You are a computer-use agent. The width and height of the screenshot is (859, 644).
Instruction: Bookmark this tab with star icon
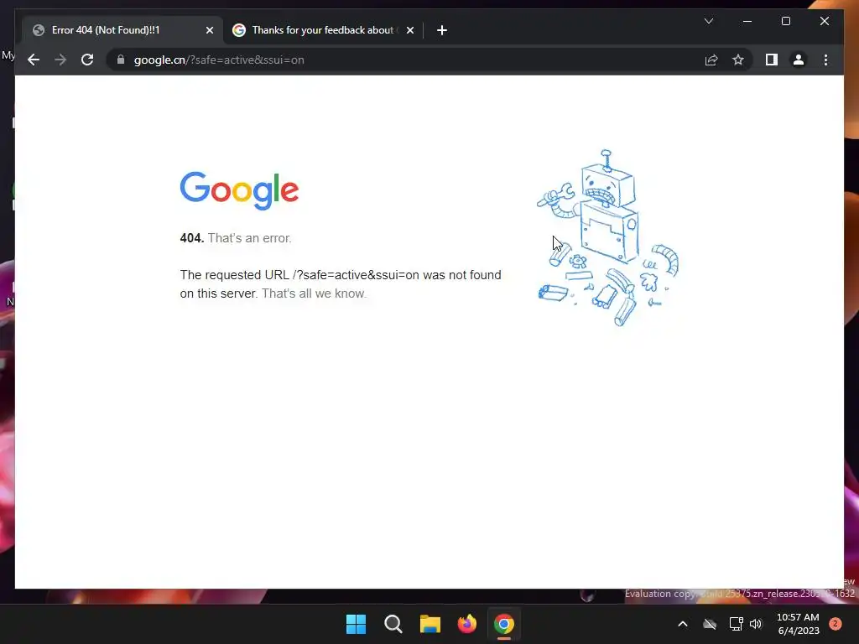point(738,60)
